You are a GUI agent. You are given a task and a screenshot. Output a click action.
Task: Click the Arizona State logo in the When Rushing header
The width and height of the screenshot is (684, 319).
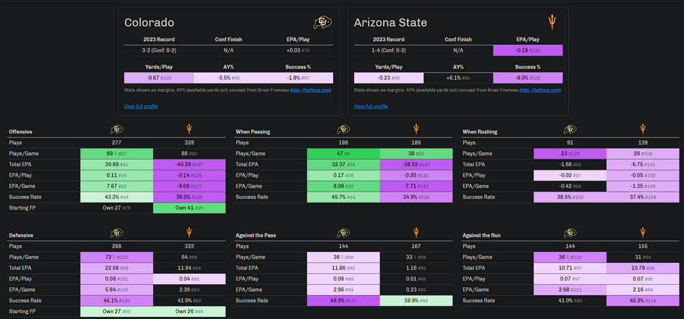click(642, 130)
